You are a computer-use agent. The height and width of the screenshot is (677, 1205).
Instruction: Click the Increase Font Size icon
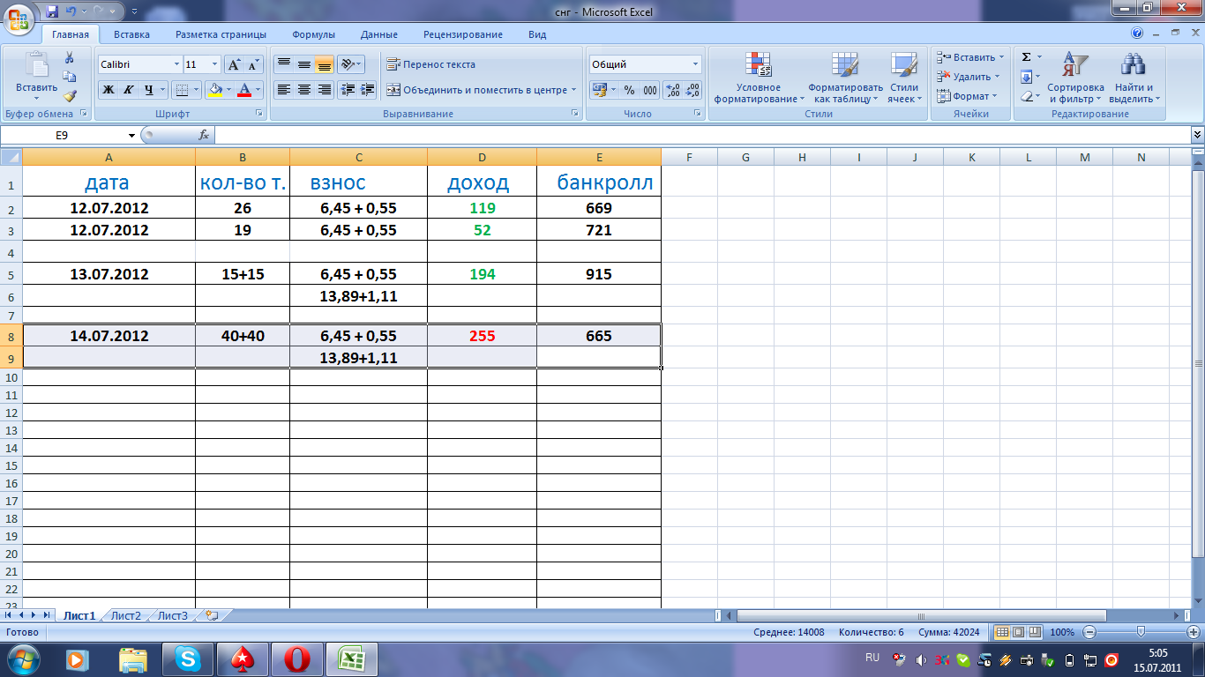[234, 64]
